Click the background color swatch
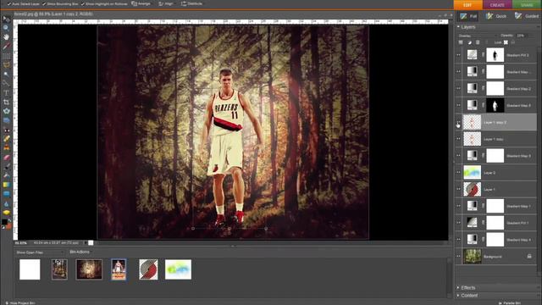 8,226
